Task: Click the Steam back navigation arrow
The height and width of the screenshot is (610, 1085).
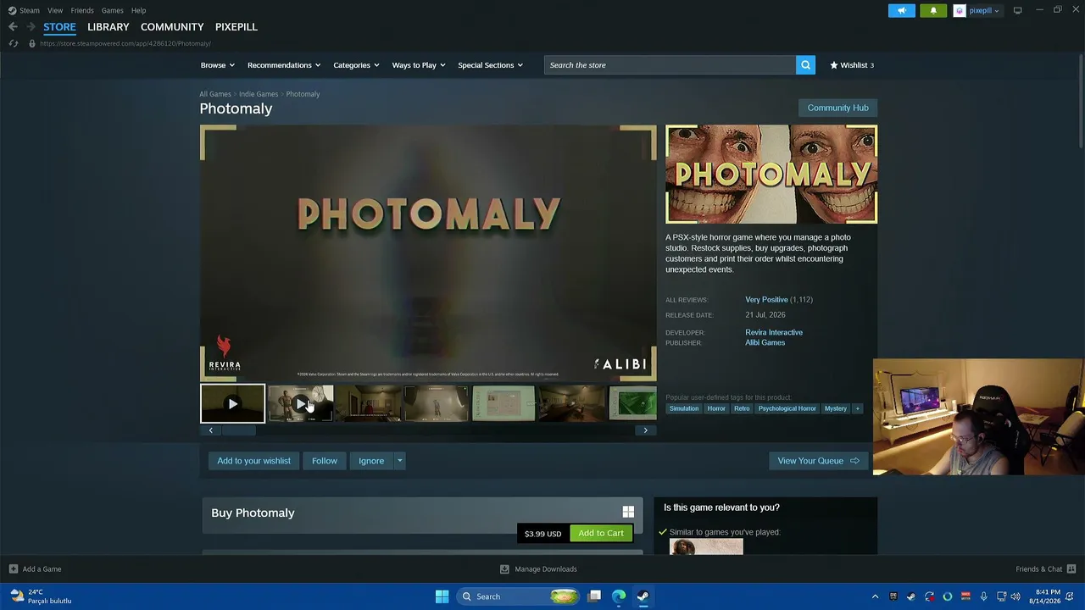Action: (x=13, y=27)
